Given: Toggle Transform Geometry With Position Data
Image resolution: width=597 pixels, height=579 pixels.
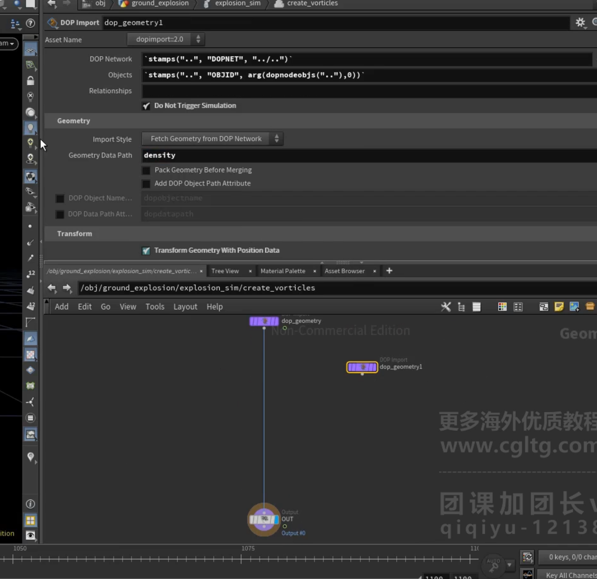Looking at the screenshot, I should pos(146,250).
